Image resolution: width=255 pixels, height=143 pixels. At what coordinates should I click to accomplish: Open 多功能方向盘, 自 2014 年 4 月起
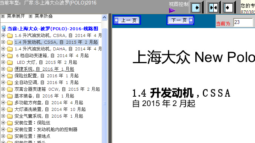pos(49,103)
